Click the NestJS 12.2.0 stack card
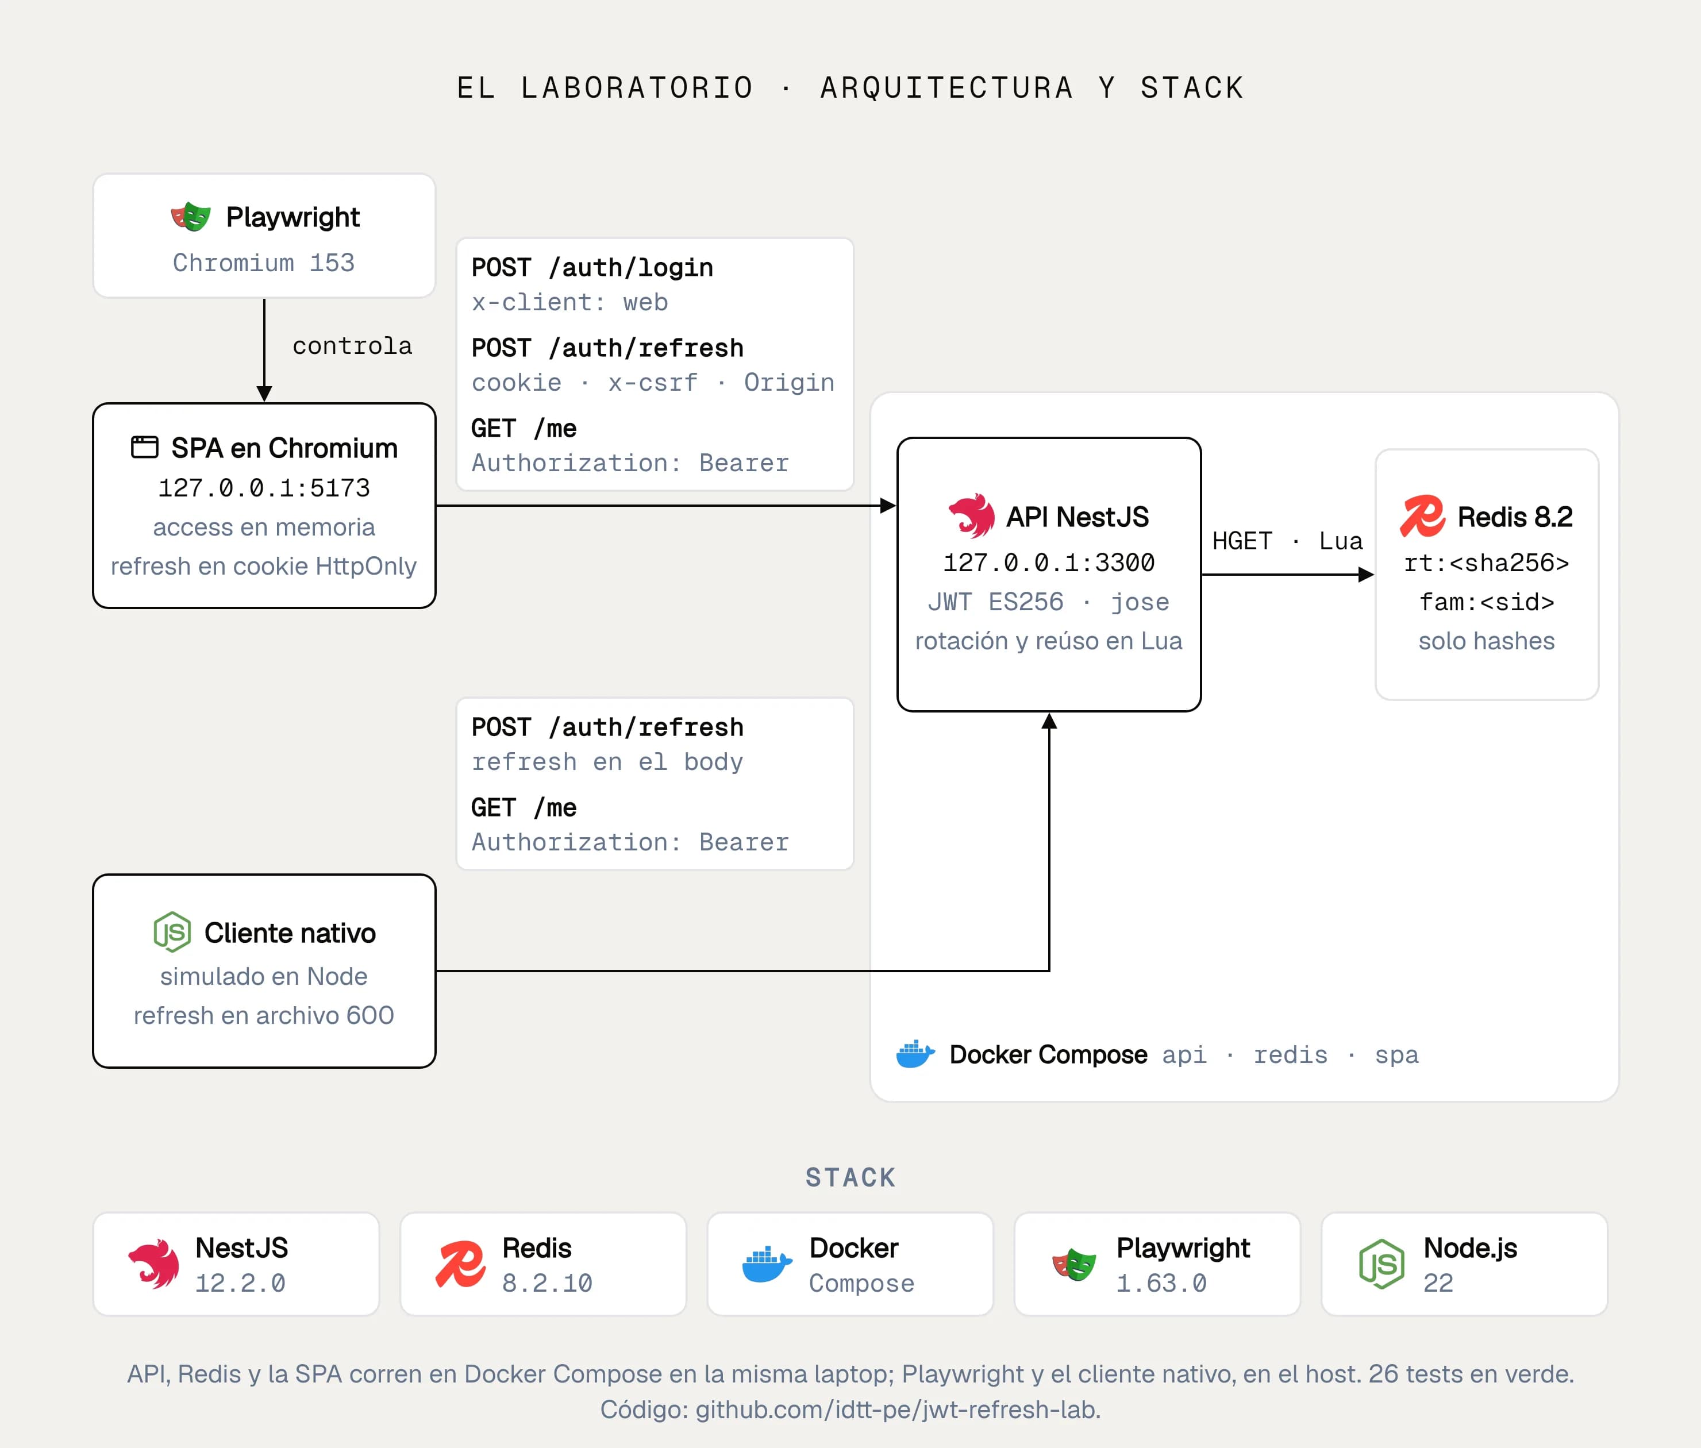The width and height of the screenshot is (1701, 1448). [236, 1264]
